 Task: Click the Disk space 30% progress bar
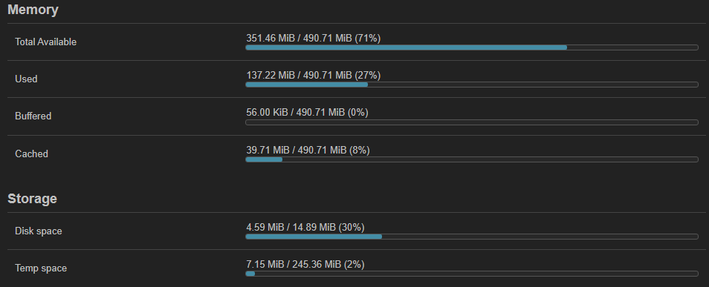(472, 237)
